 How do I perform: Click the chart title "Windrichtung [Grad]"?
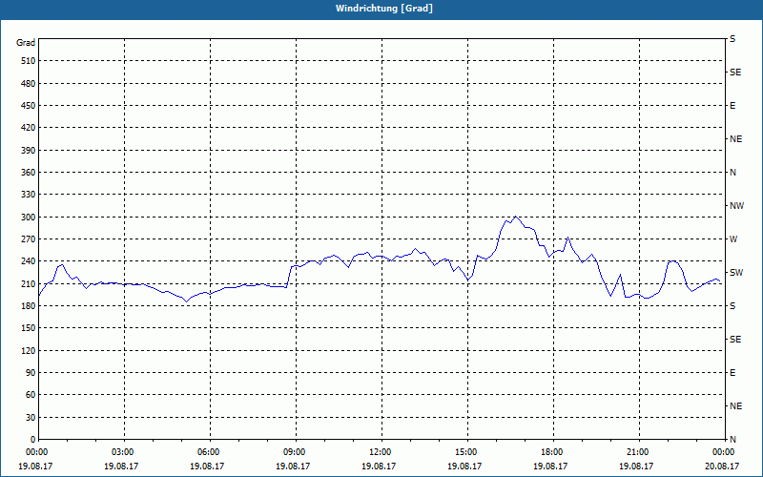[x=384, y=9]
